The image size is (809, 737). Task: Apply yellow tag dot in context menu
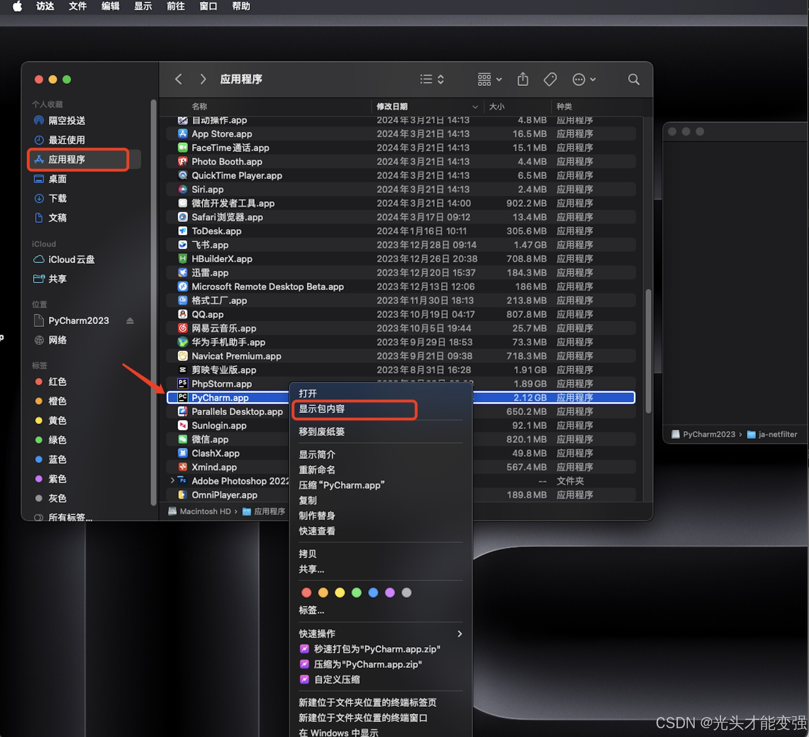point(340,593)
